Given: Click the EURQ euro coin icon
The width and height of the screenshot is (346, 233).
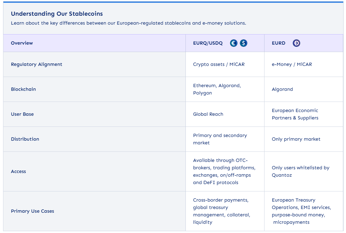Looking at the screenshot, I should point(233,43).
